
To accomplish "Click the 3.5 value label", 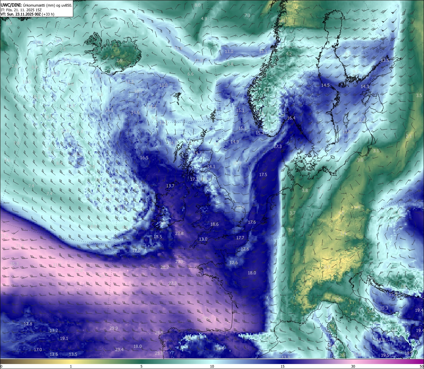I will coord(419,95).
